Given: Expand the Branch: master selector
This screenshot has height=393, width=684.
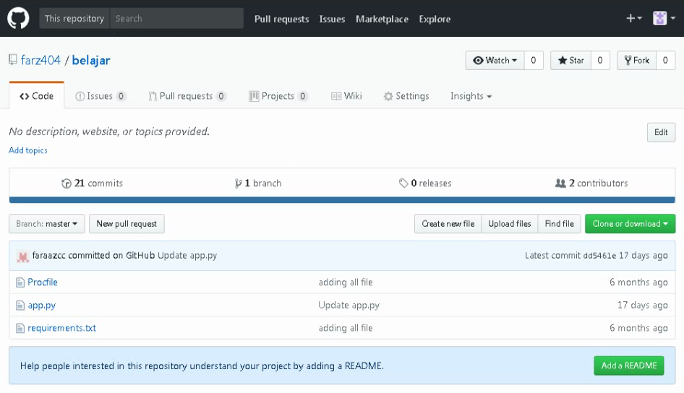Looking at the screenshot, I should (47, 224).
